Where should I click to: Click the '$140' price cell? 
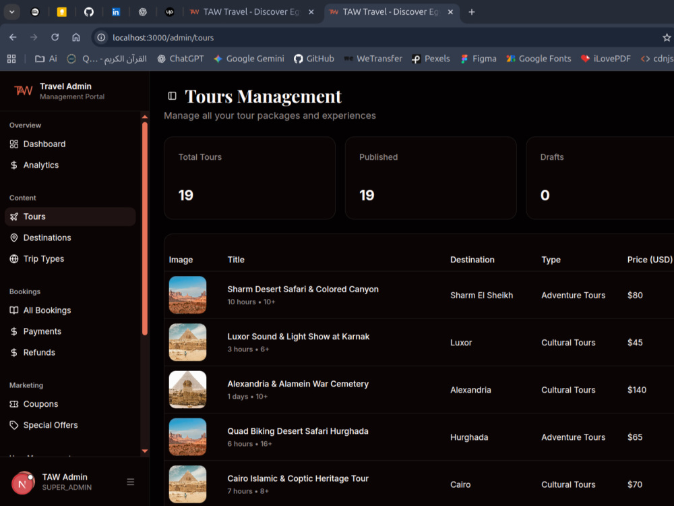point(637,390)
